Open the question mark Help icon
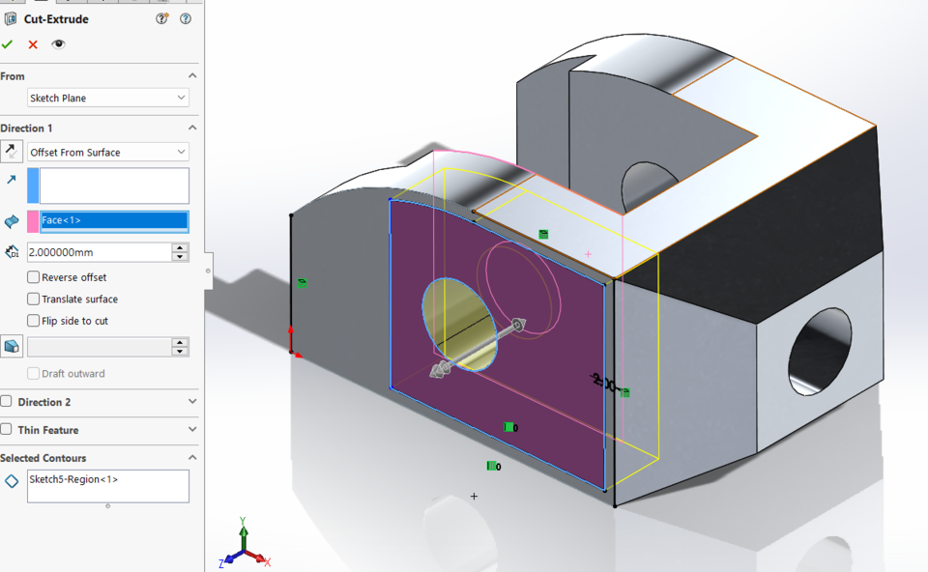 pyautogui.click(x=185, y=18)
